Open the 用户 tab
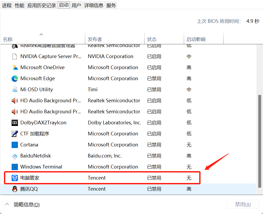 tap(76, 5)
